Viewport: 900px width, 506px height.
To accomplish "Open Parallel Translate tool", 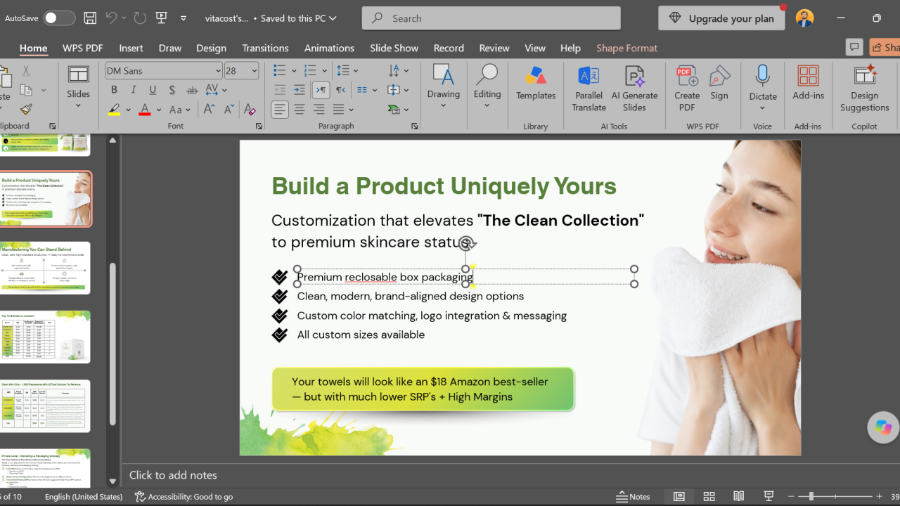I will point(589,89).
